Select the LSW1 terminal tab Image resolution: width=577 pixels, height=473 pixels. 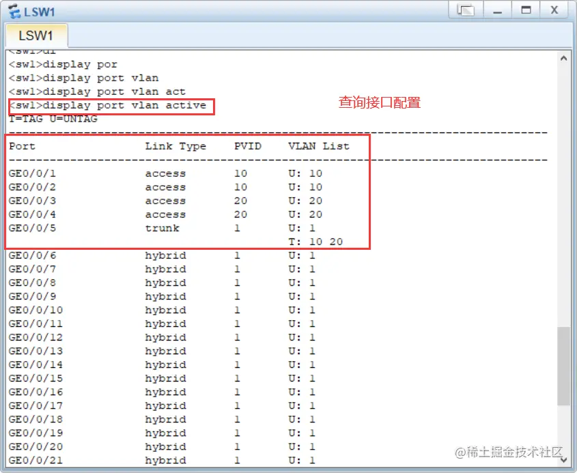point(36,35)
